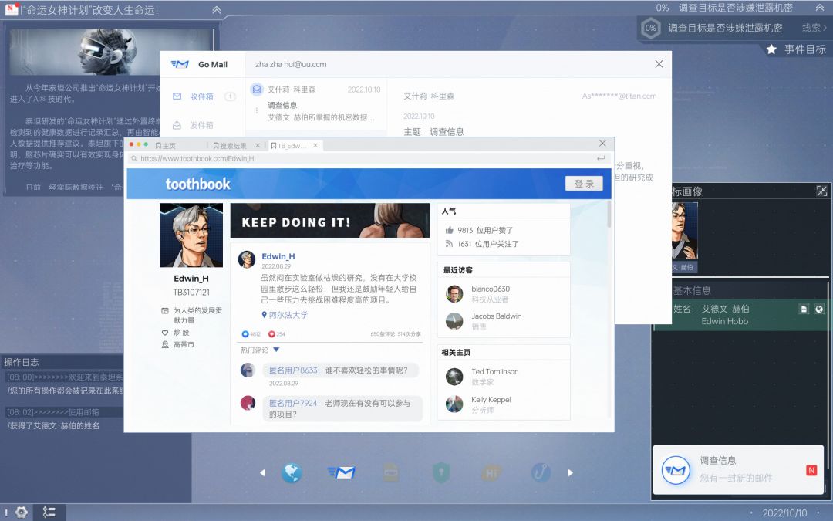Image resolution: width=833 pixels, height=521 pixels.
Task: Open 发件箱 sent folder
Action: click(201, 125)
